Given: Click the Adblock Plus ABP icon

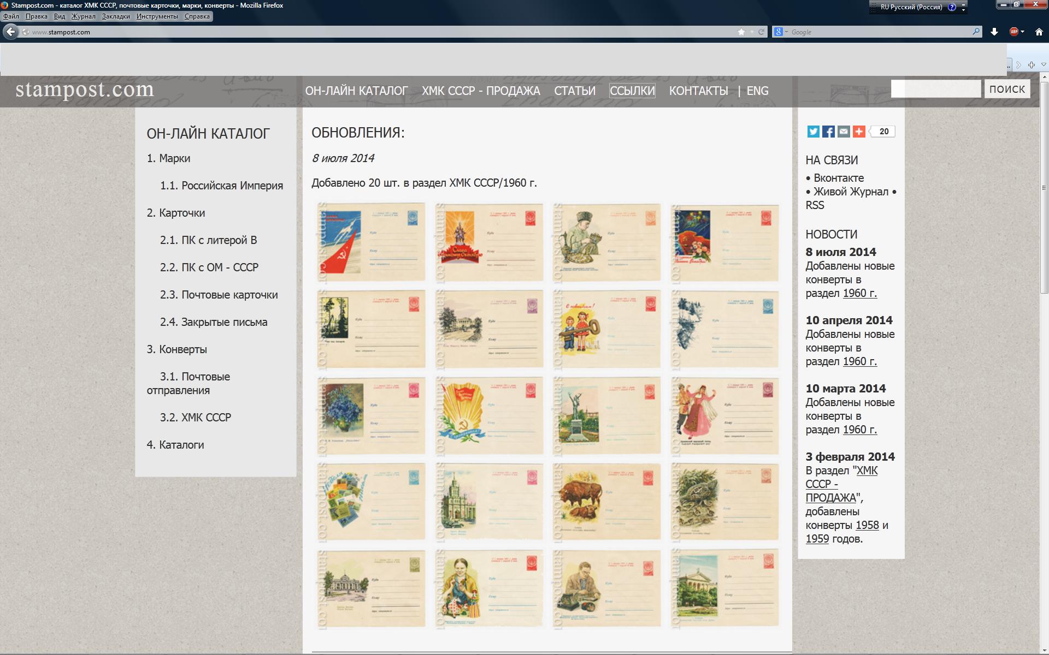Looking at the screenshot, I should (x=1013, y=32).
